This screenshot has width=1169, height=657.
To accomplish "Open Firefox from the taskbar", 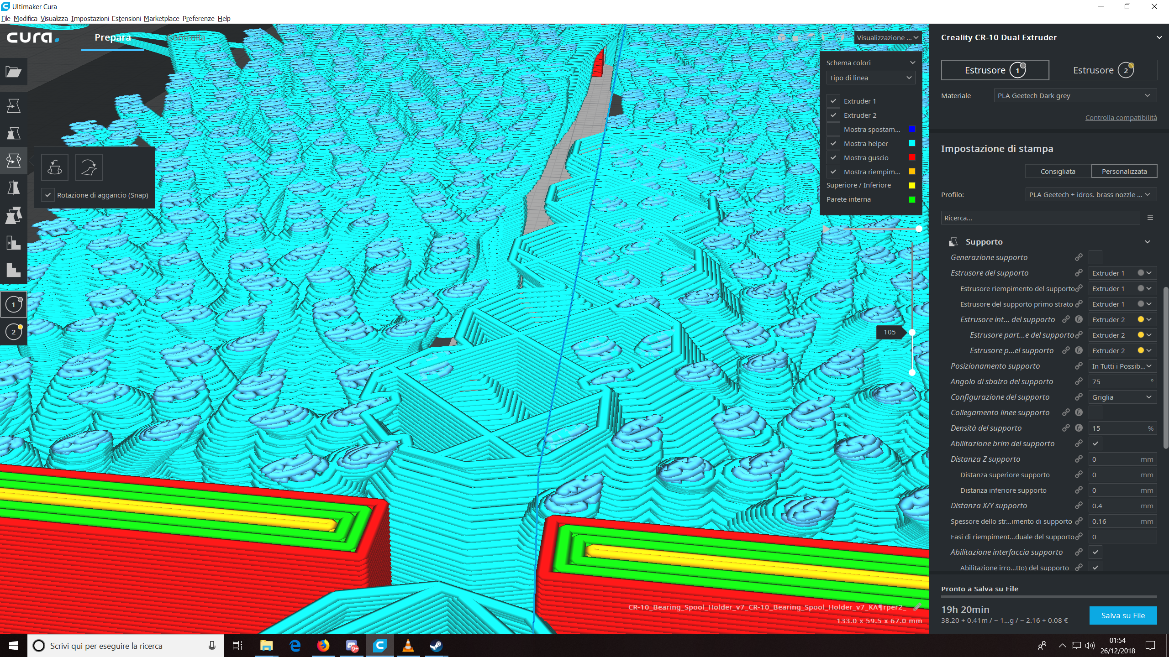I will 323,646.
